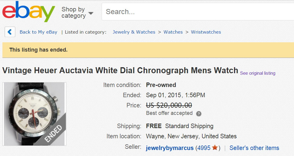Expand the Shop by category dropdown
The height and width of the screenshot is (156, 294).
pos(77,13)
